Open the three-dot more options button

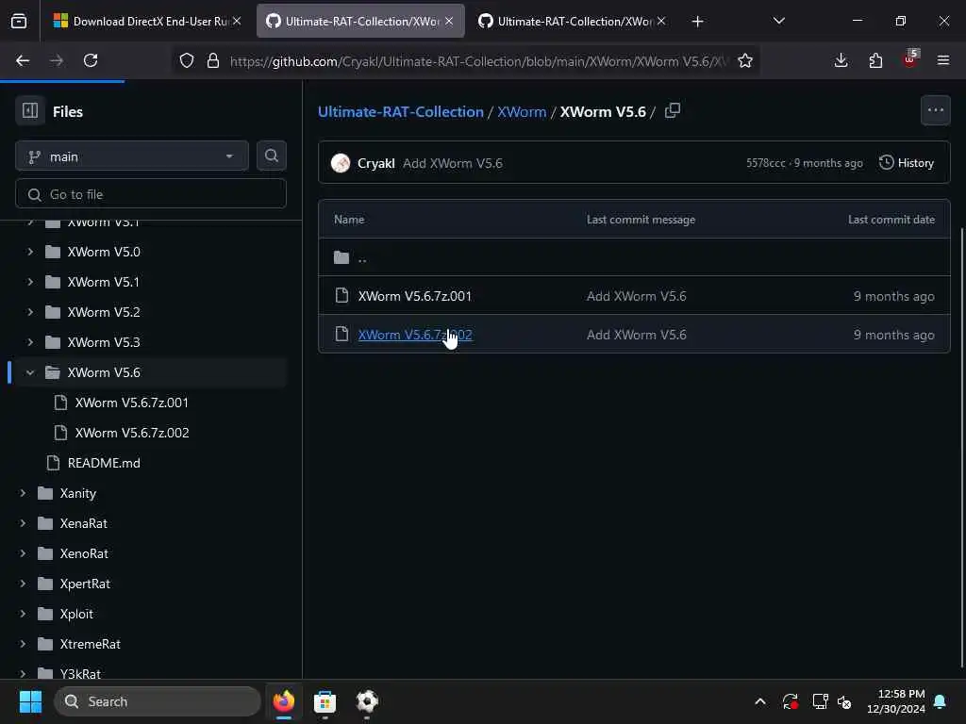[935, 111]
